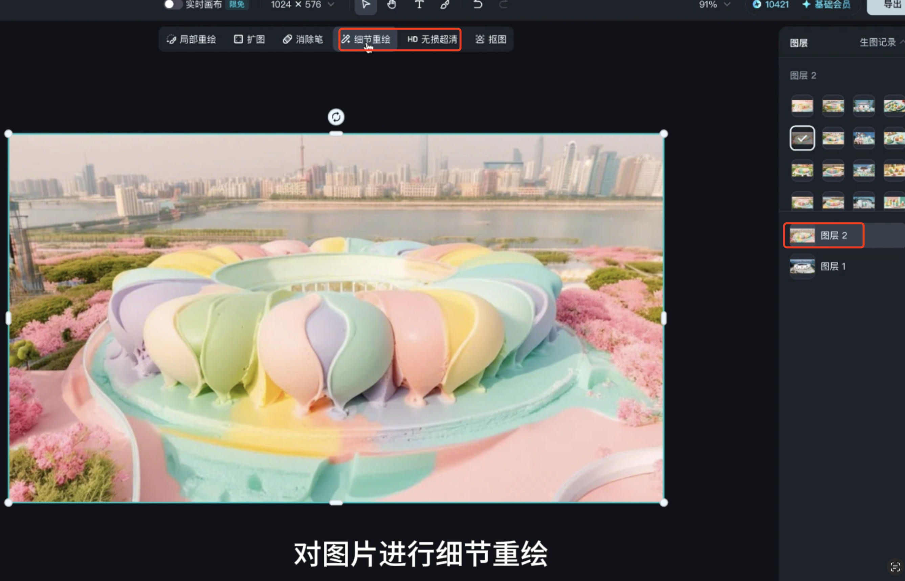Click the top-left image corner handle
Image resolution: width=905 pixels, height=581 pixels.
(8, 133)
